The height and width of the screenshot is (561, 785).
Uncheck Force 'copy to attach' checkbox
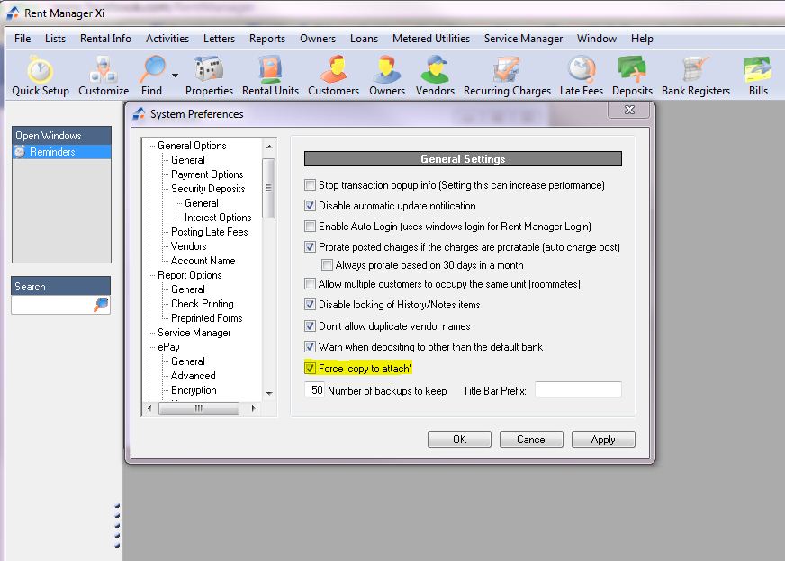point(310,368)
